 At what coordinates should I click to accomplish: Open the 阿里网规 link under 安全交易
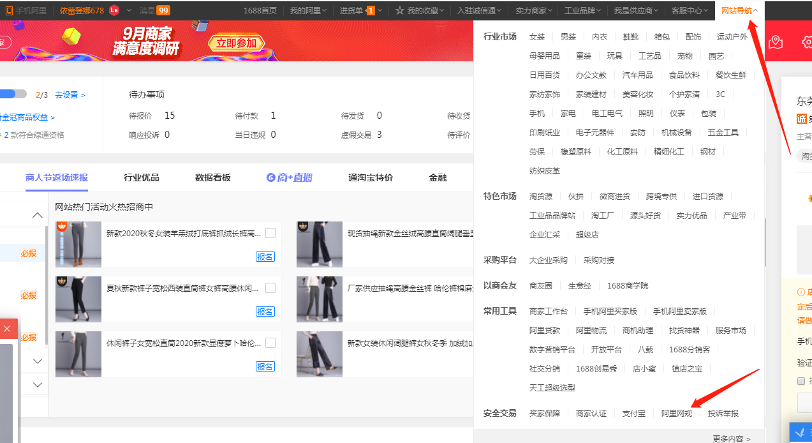coord(676,413)
